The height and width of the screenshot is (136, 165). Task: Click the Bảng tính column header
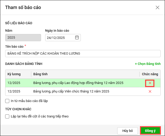pyautogui.click(x=40, y=74)
